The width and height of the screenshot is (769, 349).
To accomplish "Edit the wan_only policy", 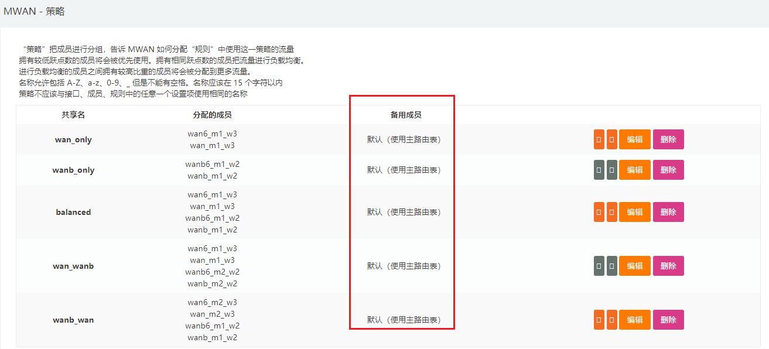I will pos(634,139).
